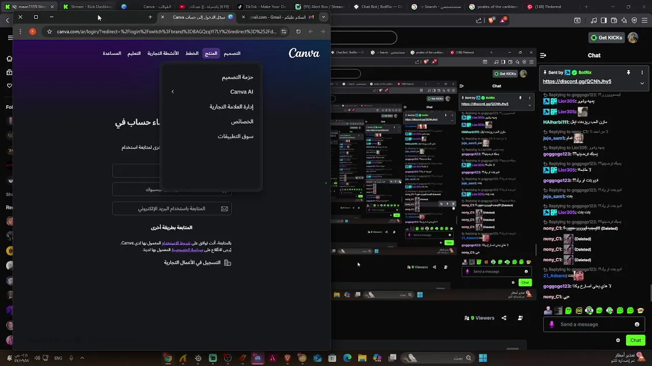Reload the Canva login page
The width and height of the screenshot is (652, 366).
click(x=298, y=32)
